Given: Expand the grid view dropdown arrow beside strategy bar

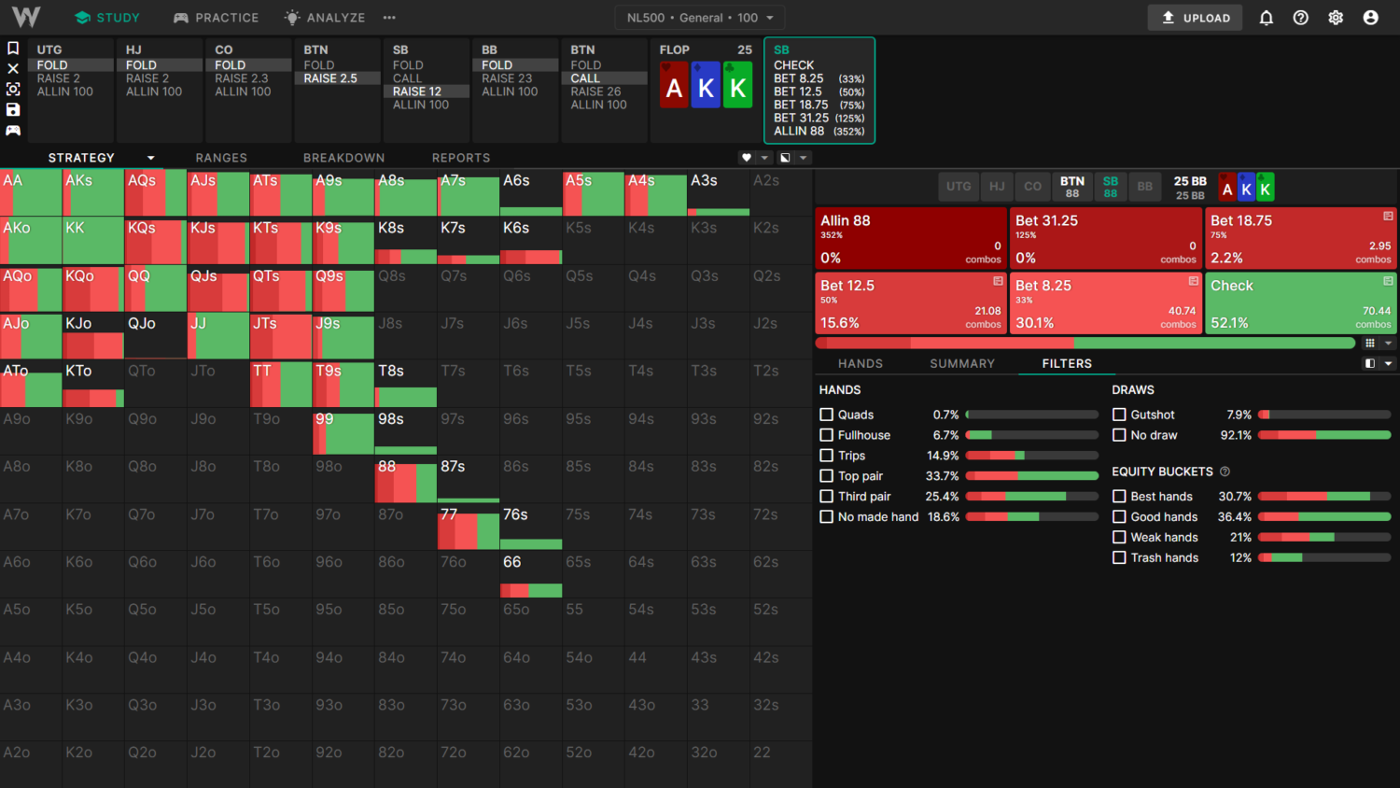Looking at the screenshot, I should point(1388,344).
